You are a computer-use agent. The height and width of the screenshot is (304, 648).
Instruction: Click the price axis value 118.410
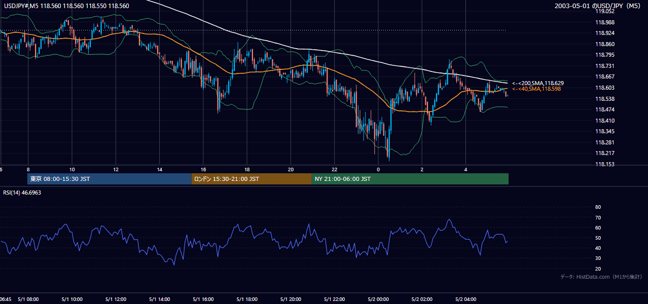click(x=604, y=121)
